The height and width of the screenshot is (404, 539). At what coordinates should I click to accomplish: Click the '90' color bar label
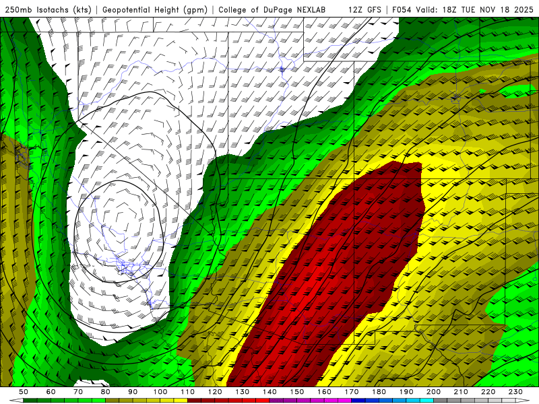coord(133,392)
